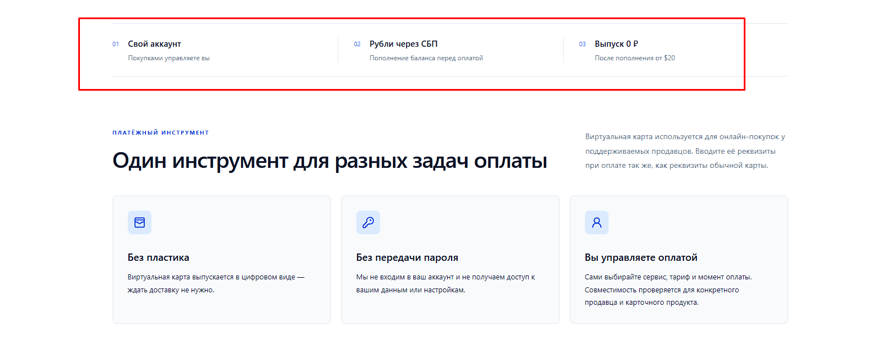Click step number 03
This screenshot has width=871, height=338.
pyautogui.click(x=583, y=44)
